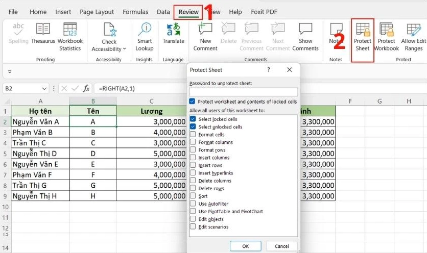The width and height of the screenshot is (427, 253).
Task: Click Protect Workbook
Action: click(x=386, y=37)
